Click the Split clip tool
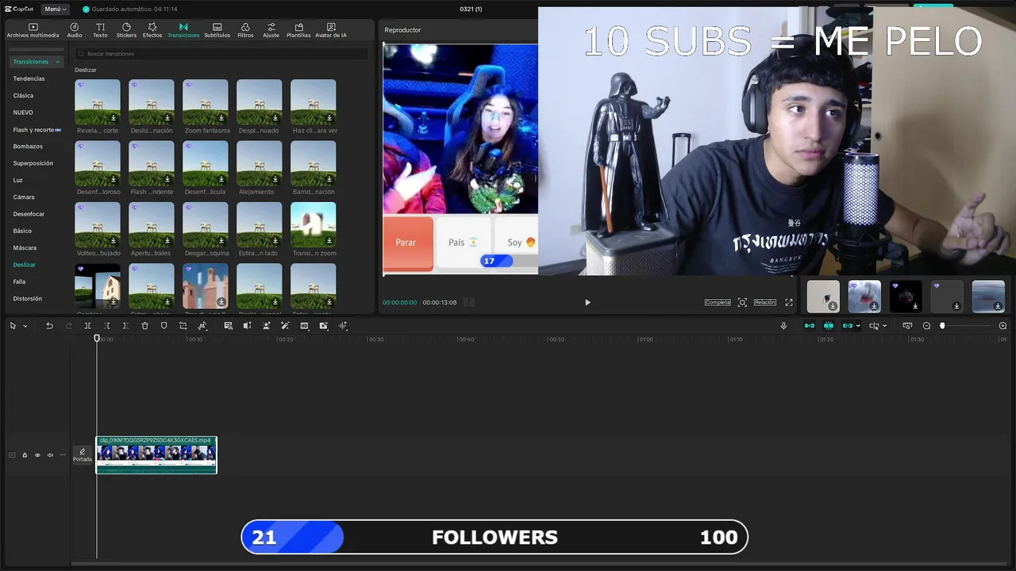Screen dimensions: 1016x571 point(87,326)
